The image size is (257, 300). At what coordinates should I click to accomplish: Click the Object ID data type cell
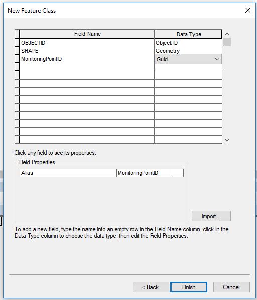(x=188, y=43)
